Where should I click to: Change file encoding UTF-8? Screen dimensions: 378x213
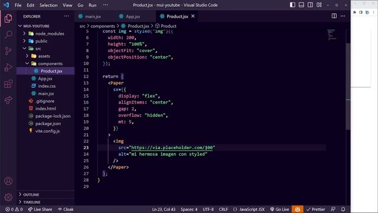[x=208, y=209]
